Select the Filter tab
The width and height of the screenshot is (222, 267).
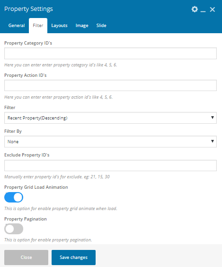pyautogui.click(x=38, y=26)
